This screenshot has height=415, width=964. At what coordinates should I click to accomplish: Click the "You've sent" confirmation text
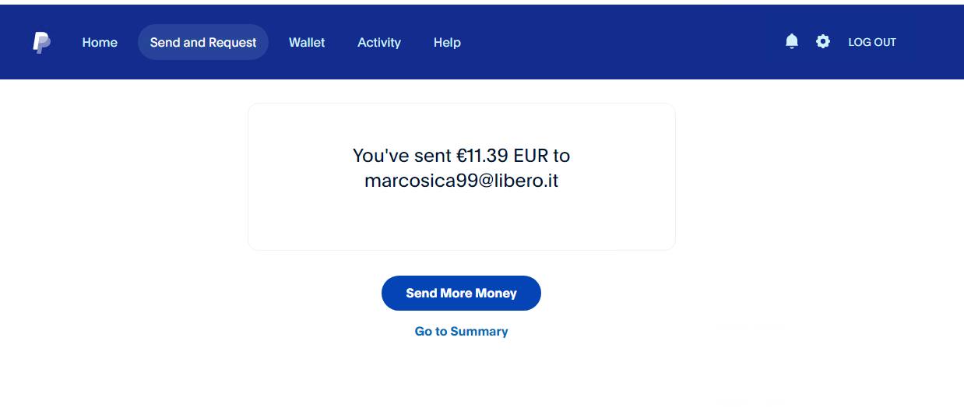click(401, 156)
